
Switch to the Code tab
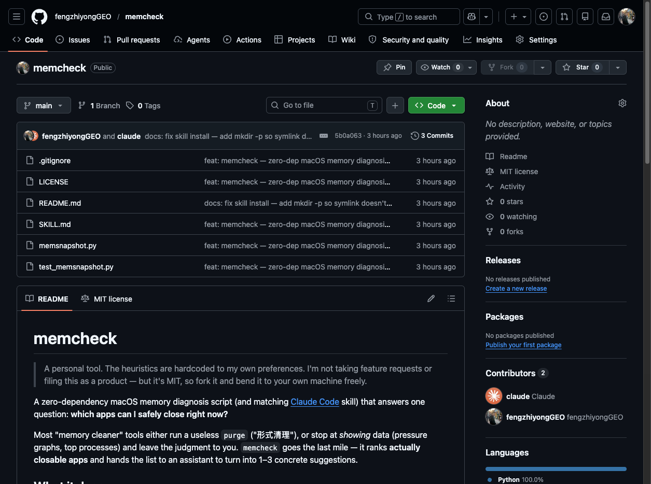(x=28, y=40)
